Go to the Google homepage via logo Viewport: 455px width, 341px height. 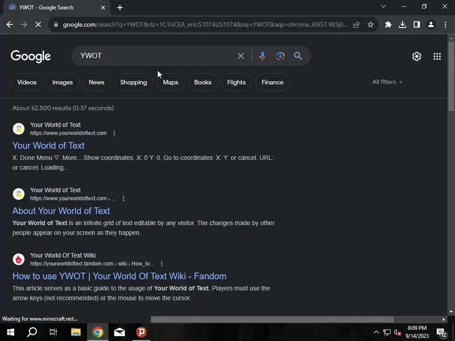[x=31, y=56]
